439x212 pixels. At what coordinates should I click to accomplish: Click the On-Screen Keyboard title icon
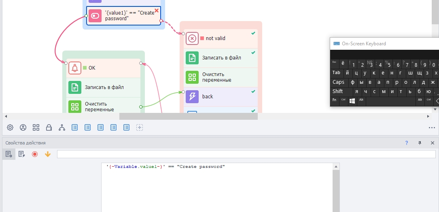tap(337, 44)
